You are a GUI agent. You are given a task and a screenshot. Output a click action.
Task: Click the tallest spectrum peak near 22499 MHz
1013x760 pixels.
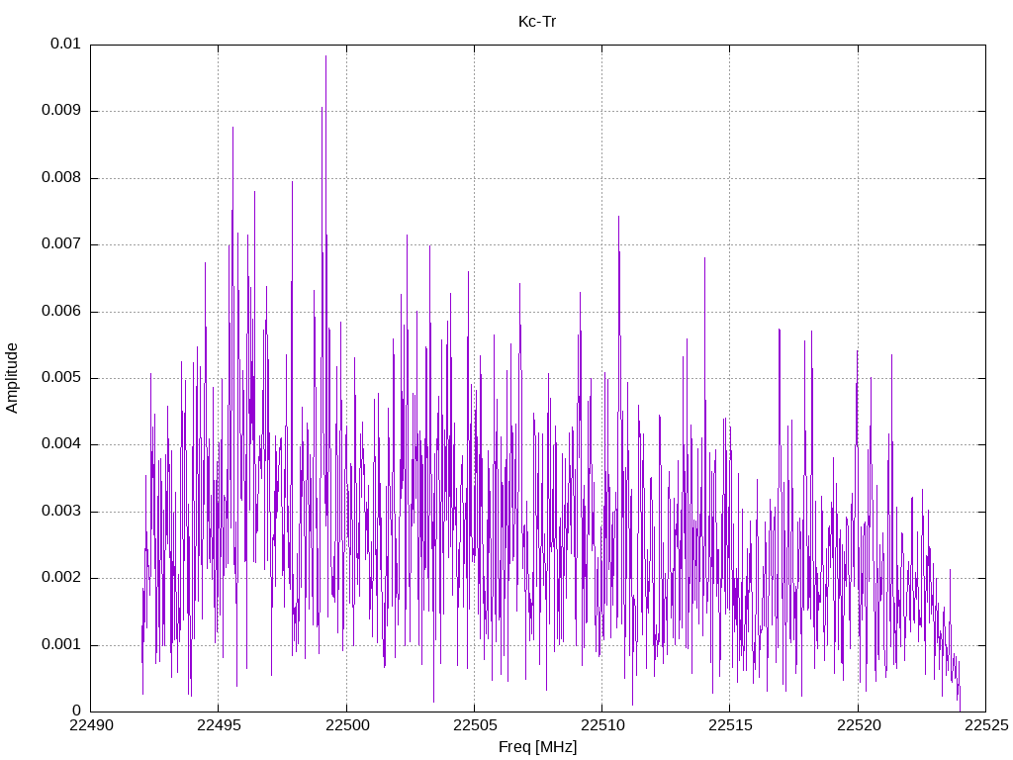(x=325, y=56)
